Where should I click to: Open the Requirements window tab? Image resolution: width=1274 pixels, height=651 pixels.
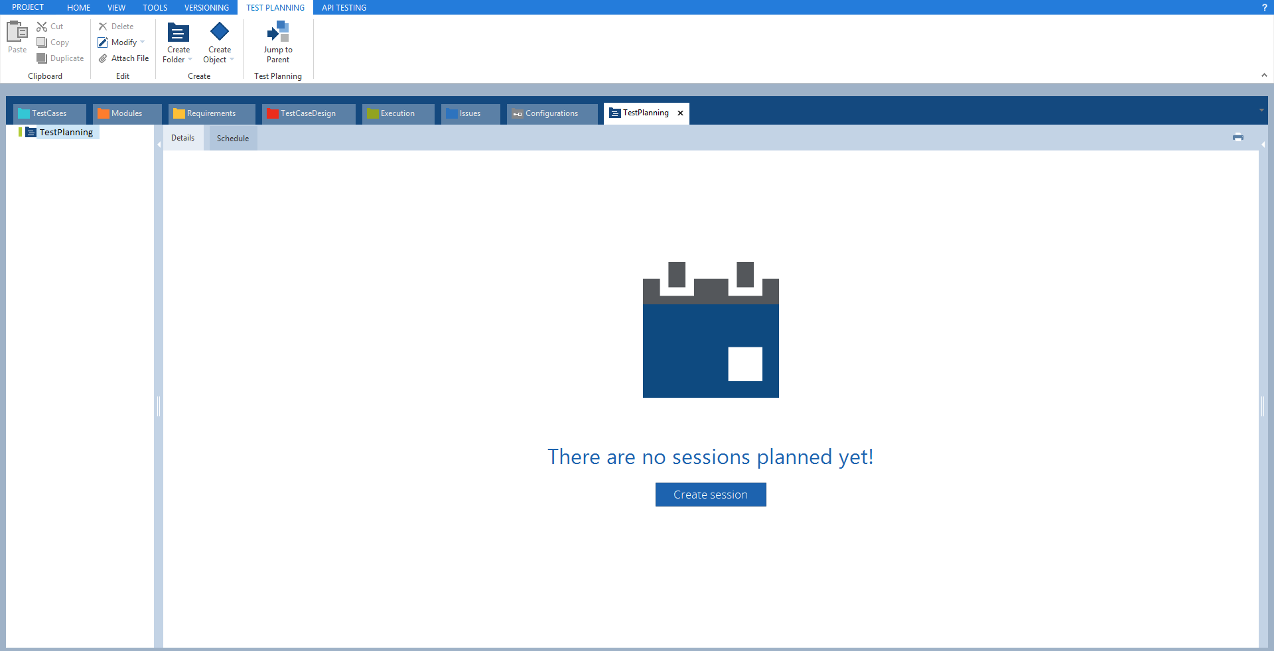(212, 113)
